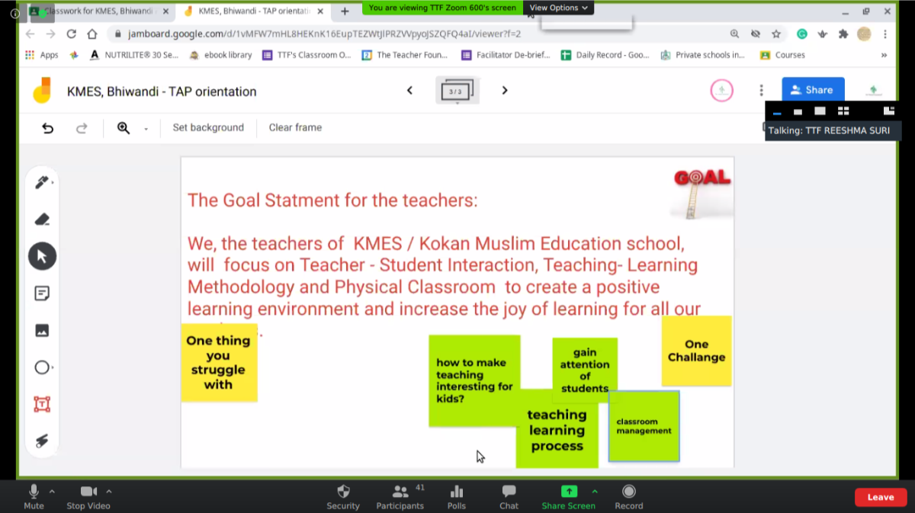Select the Pen tool in Jamboard
This screenshot has width=915, height=513.
(41, 182)
